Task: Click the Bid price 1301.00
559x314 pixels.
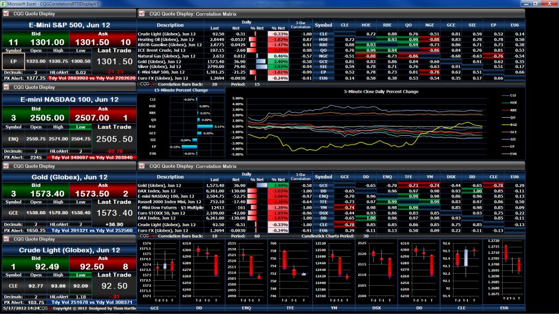Action: click(x=47, y=43)
